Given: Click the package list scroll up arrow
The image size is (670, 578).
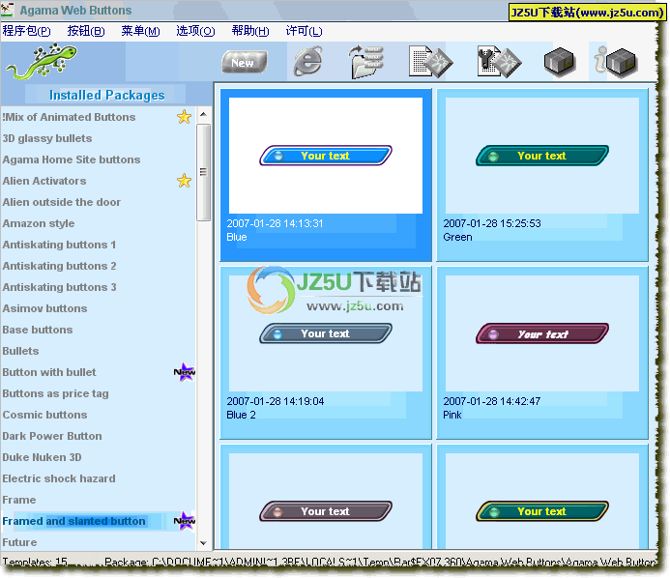Looking at the screenshot, I should coord(203,114).
